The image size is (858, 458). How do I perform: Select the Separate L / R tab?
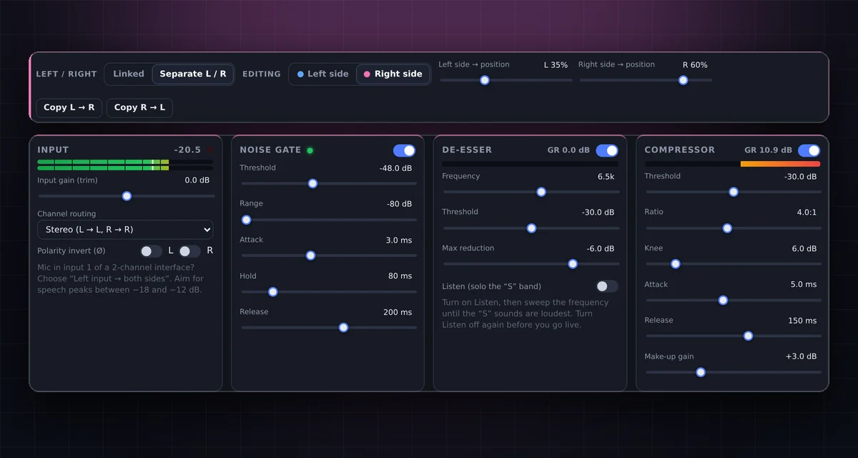pyautogui.click(x=193, y=74)
